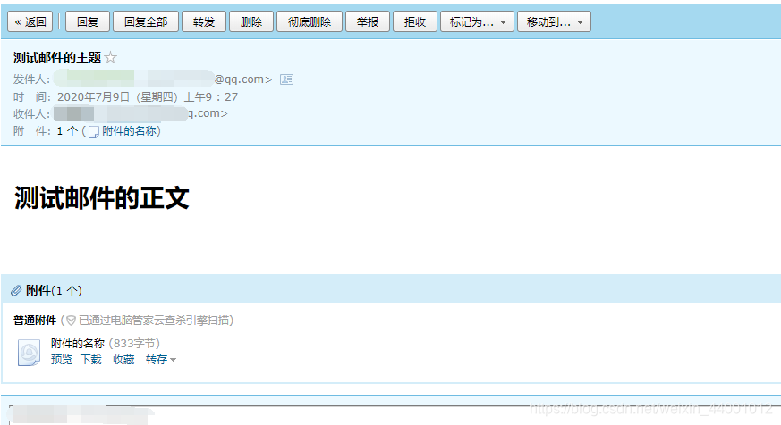Click the body heading 测试邮件的正文
781x425 pixels.
[102, 198]
